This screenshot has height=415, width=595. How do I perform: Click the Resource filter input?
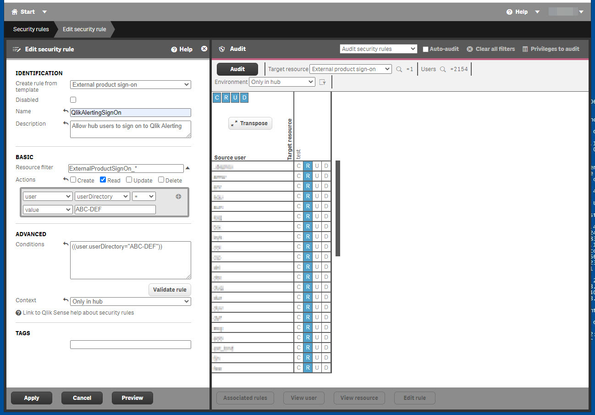[126, 168]
